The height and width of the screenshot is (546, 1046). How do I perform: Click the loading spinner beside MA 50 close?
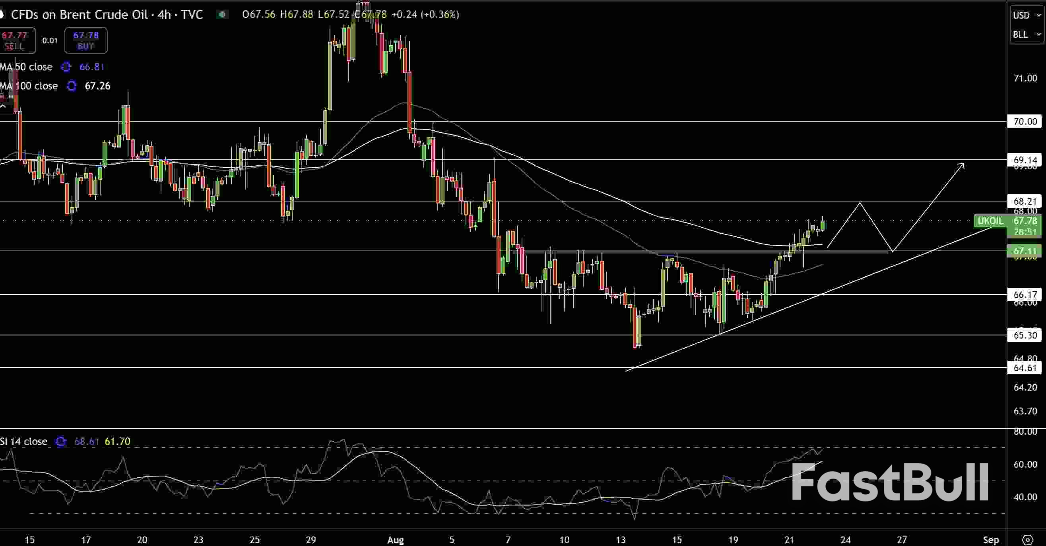click(65, 67)
